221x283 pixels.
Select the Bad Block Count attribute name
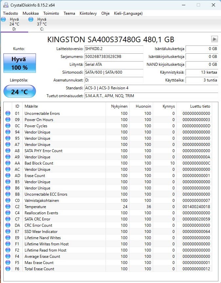[39, 163]
